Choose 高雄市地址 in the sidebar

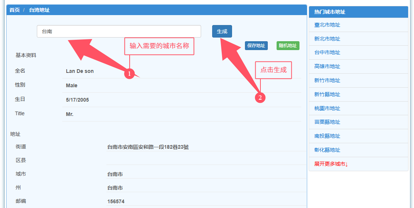pyautogui.click(x=327, y=67)
